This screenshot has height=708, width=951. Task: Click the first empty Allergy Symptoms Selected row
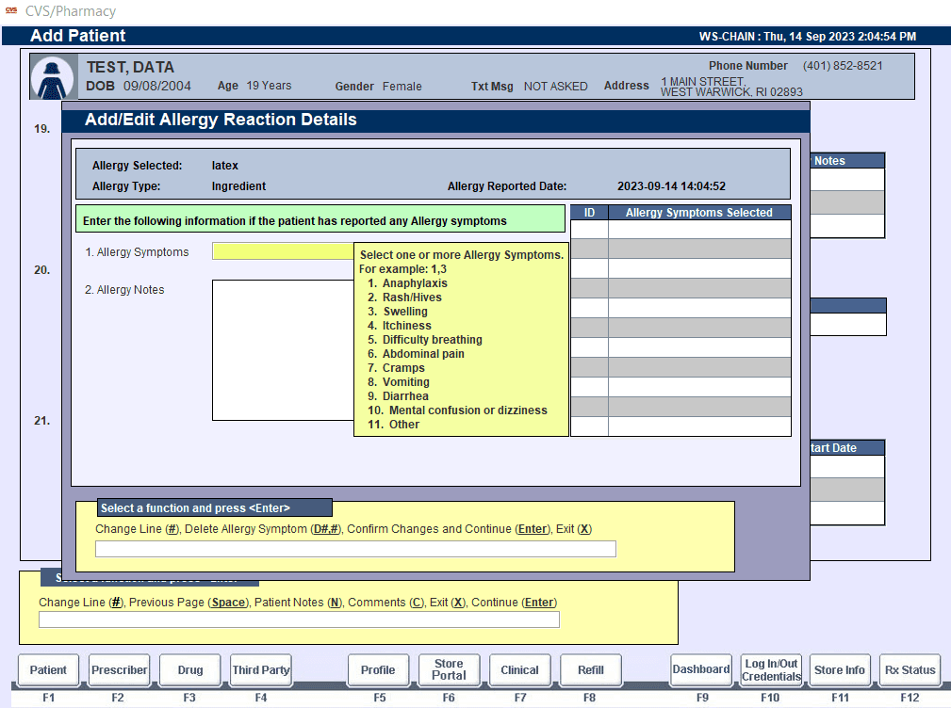tap(699, 229)
